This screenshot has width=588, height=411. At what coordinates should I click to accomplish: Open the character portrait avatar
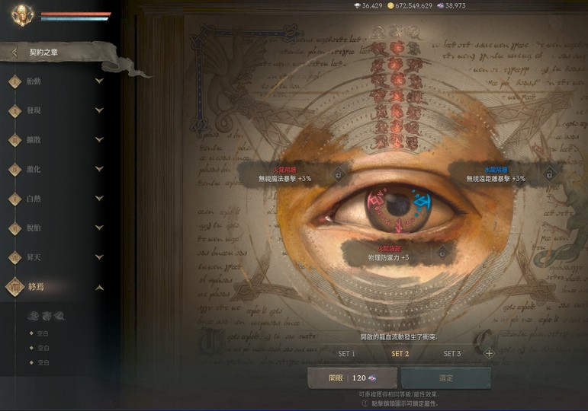click(x=22, y=15)
